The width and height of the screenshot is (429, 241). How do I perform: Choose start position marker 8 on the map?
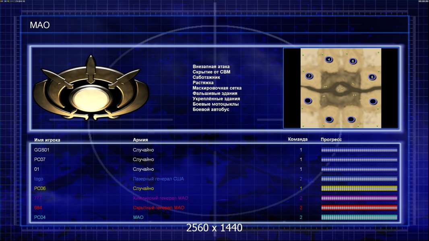pyautogui.click(x=372, y=77)
